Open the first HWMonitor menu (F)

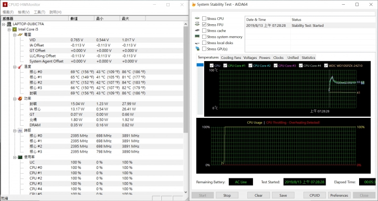pos(8,12)
